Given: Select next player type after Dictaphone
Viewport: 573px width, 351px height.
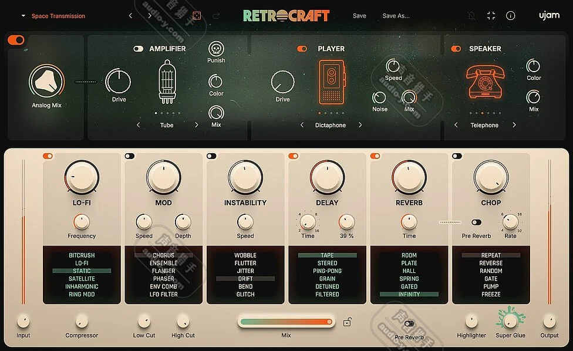Looking at the screenshot, I should [x=360, y=125].
